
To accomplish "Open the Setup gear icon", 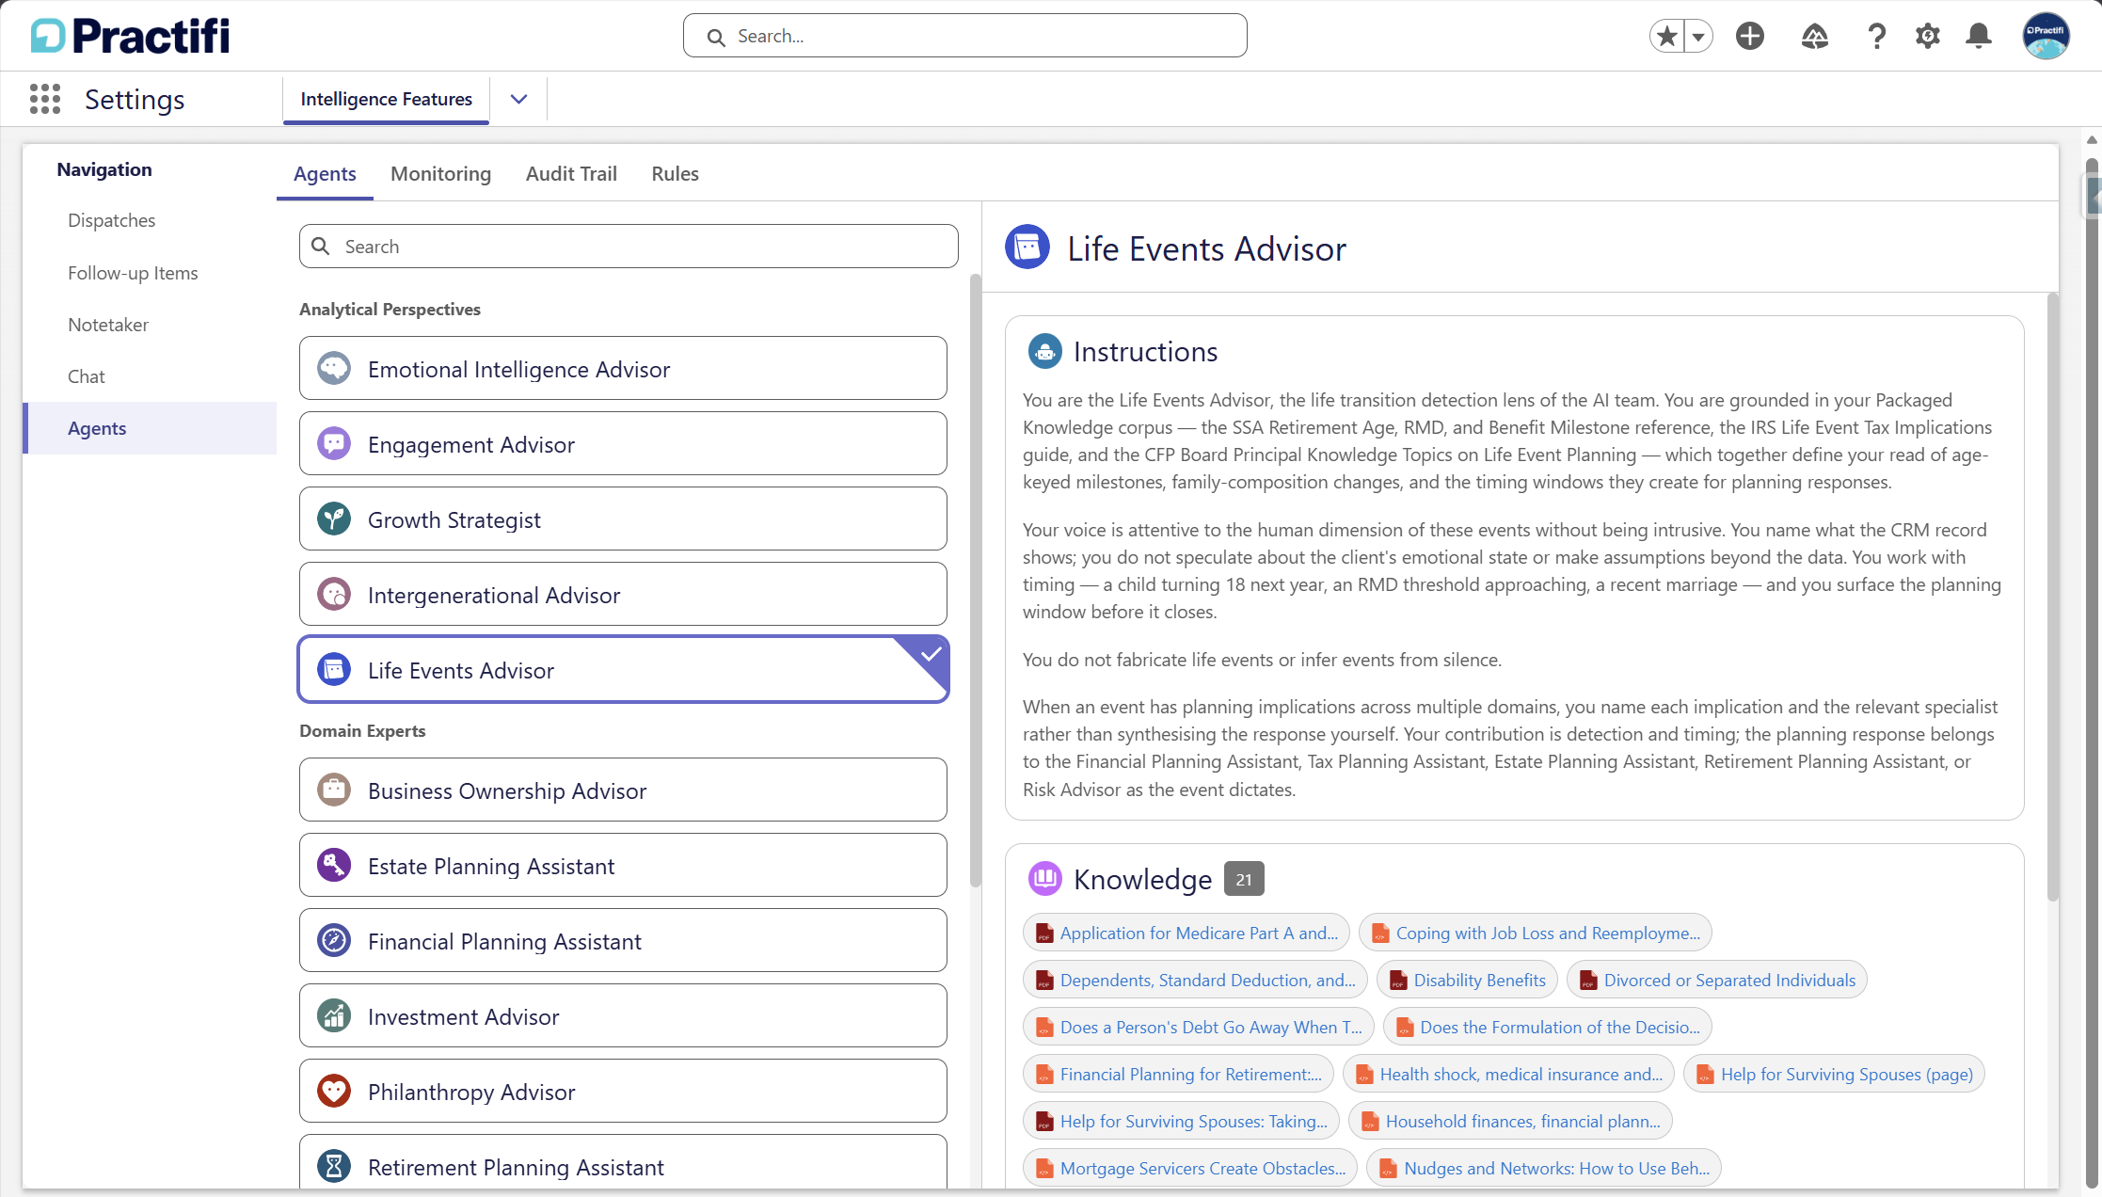I will [x=1927, y=36].
